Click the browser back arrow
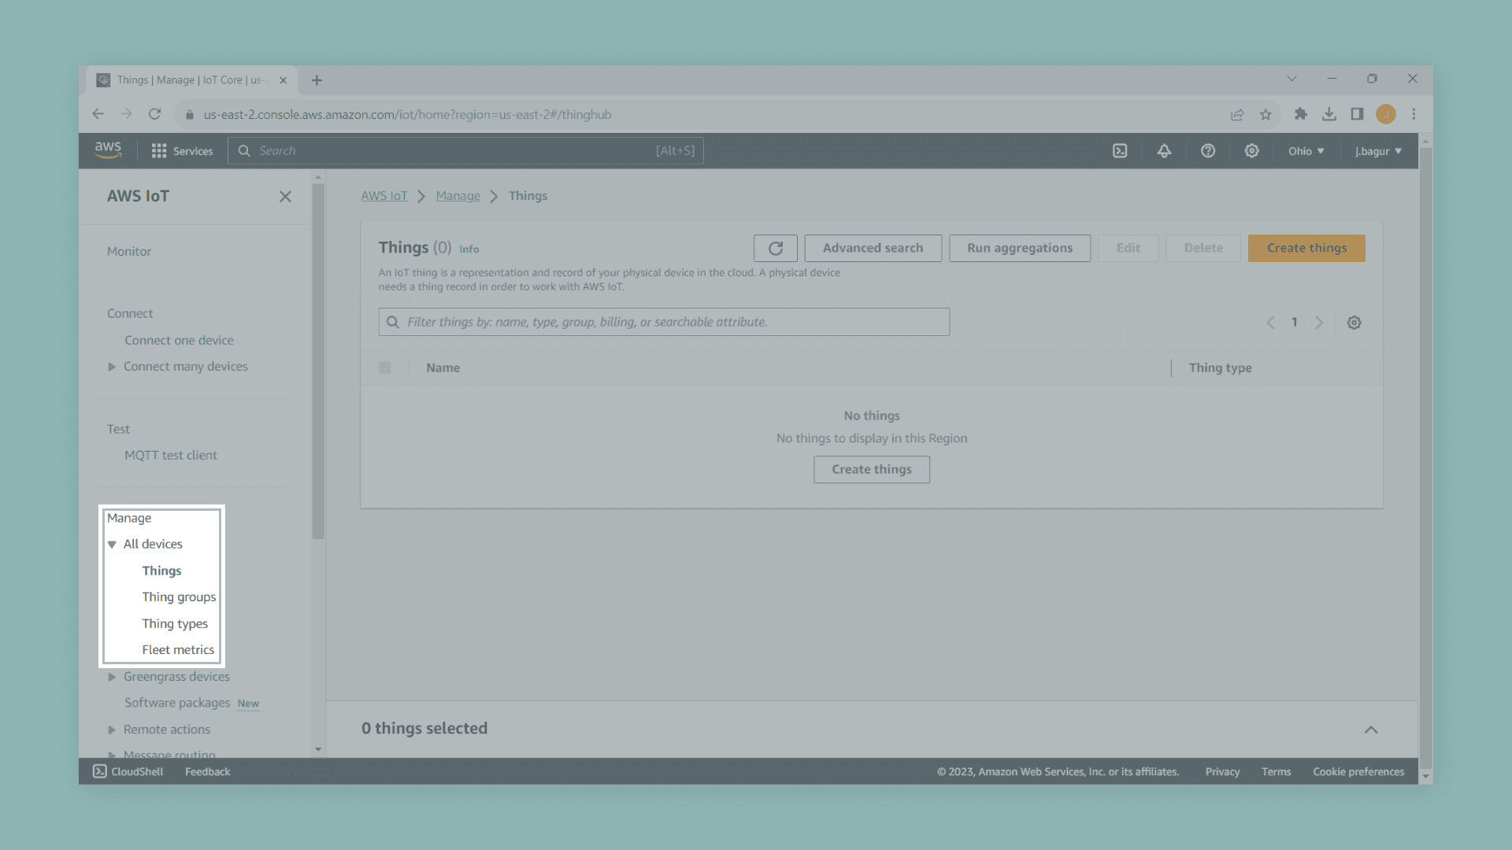Screen dimensions: 1512x850 (x=98, y=114)
